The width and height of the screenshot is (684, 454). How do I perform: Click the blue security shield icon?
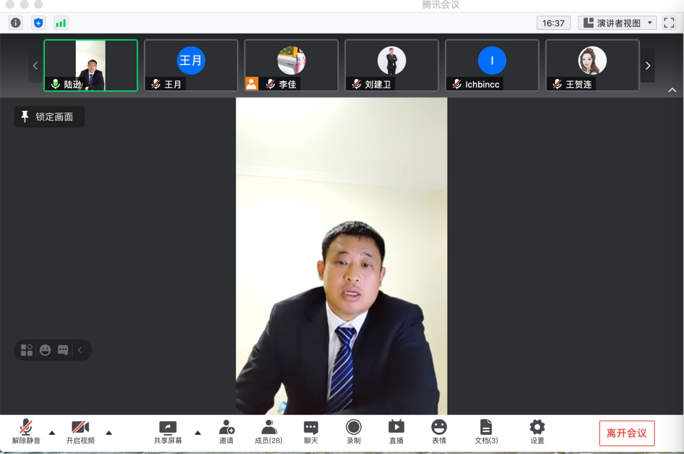38,23
